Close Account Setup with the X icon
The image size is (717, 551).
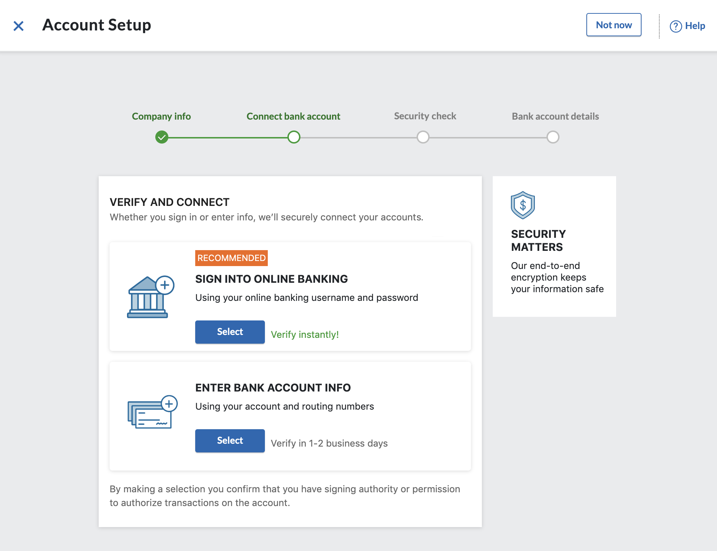point(19,26)
